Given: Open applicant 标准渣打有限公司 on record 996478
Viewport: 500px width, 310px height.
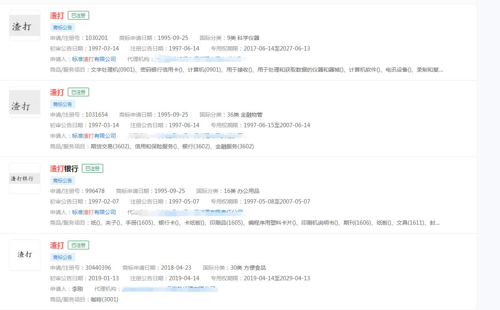Looking at the screenshot, I should click(94, 212).
